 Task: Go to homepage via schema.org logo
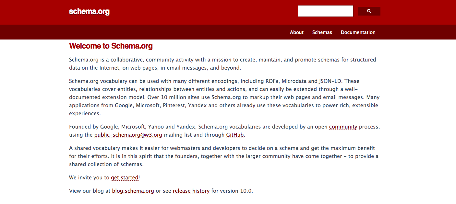89,12
